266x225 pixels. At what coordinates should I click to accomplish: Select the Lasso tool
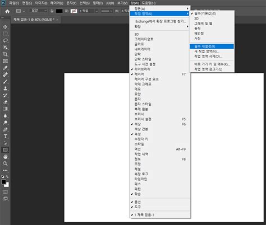[x=5, y=40]
